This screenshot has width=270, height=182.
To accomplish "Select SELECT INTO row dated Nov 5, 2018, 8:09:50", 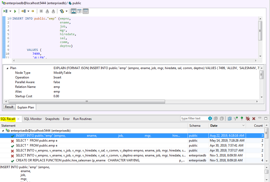I will [132, 155].
